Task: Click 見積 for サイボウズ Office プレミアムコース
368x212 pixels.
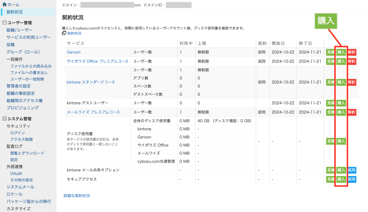Action: tap(331, 61)
